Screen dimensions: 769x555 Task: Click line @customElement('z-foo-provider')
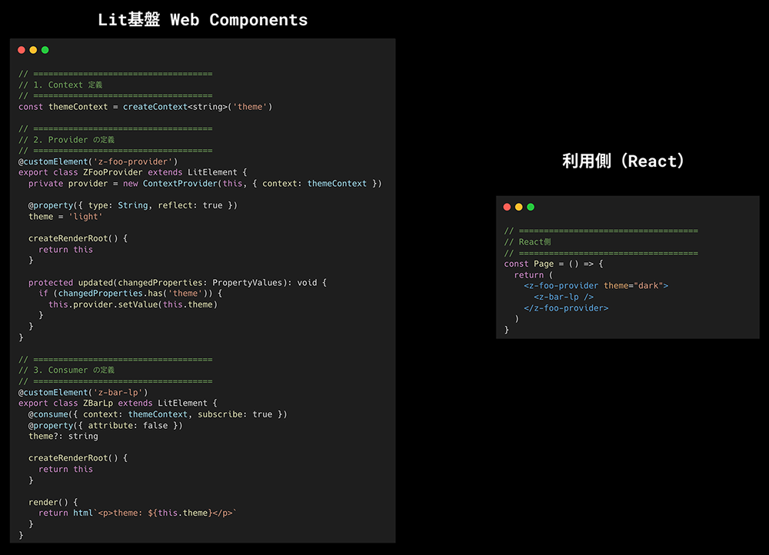coord(98,161)
